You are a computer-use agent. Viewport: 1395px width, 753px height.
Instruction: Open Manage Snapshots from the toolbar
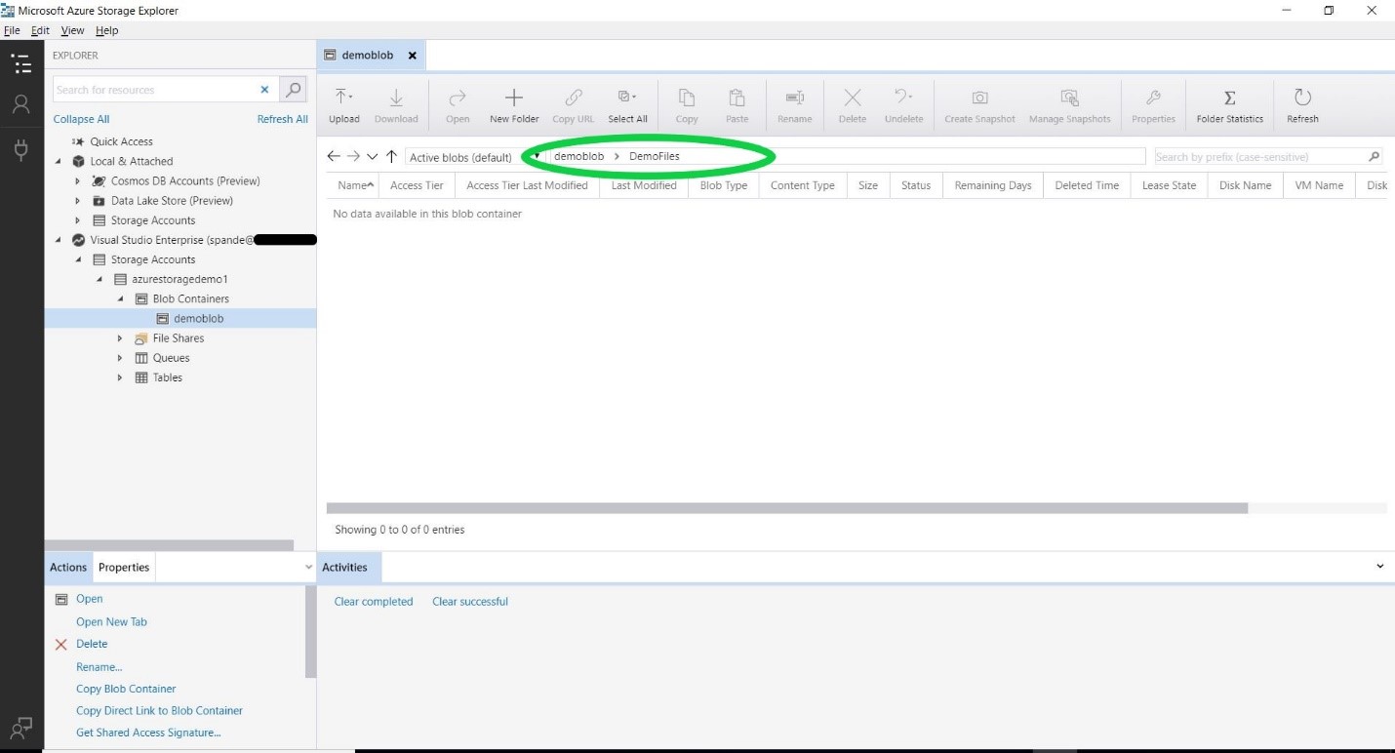pyautogui.click(x=1069, y=105)
